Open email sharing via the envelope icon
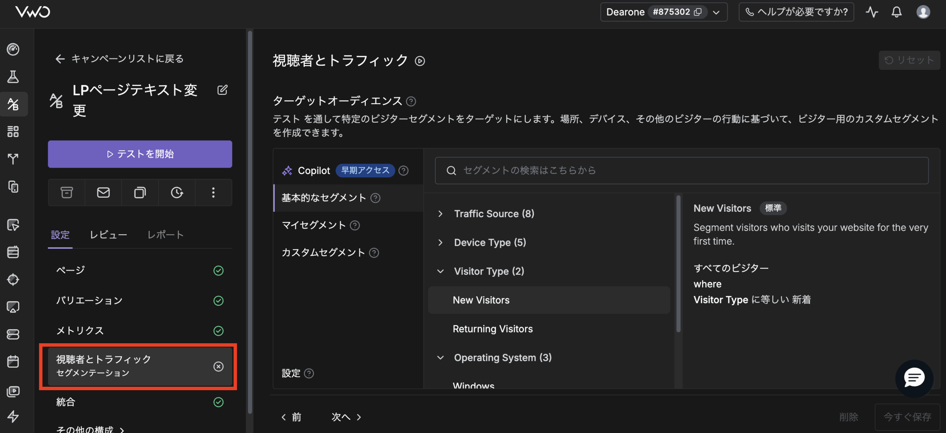The image size is (946, 433). tap(103, 192)
